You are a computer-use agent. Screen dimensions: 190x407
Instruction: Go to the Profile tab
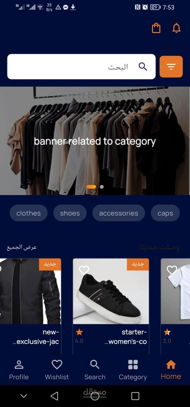click(x=19, y=370)
